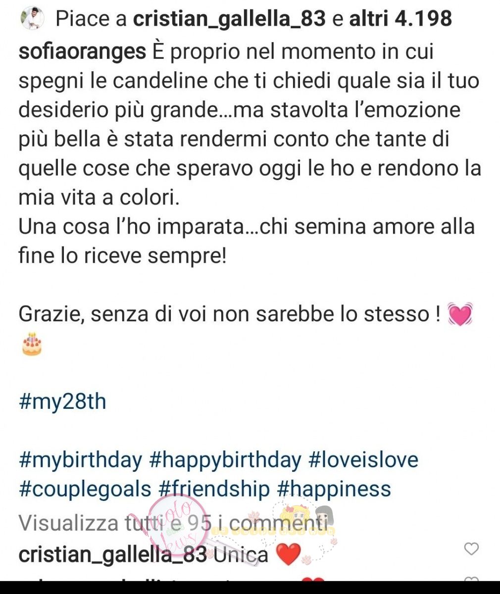500x594 pixels.
Task: Tap the pink beating heart emoji
Action: click(460, 314)
